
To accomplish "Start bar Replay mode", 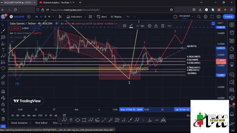I will tap(116, 17).
